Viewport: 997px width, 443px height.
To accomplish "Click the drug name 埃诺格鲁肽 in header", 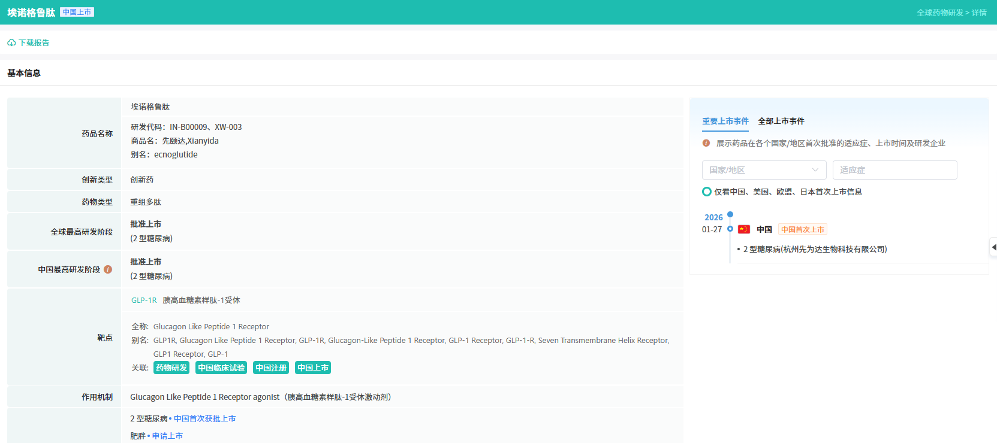I will 31,13.
